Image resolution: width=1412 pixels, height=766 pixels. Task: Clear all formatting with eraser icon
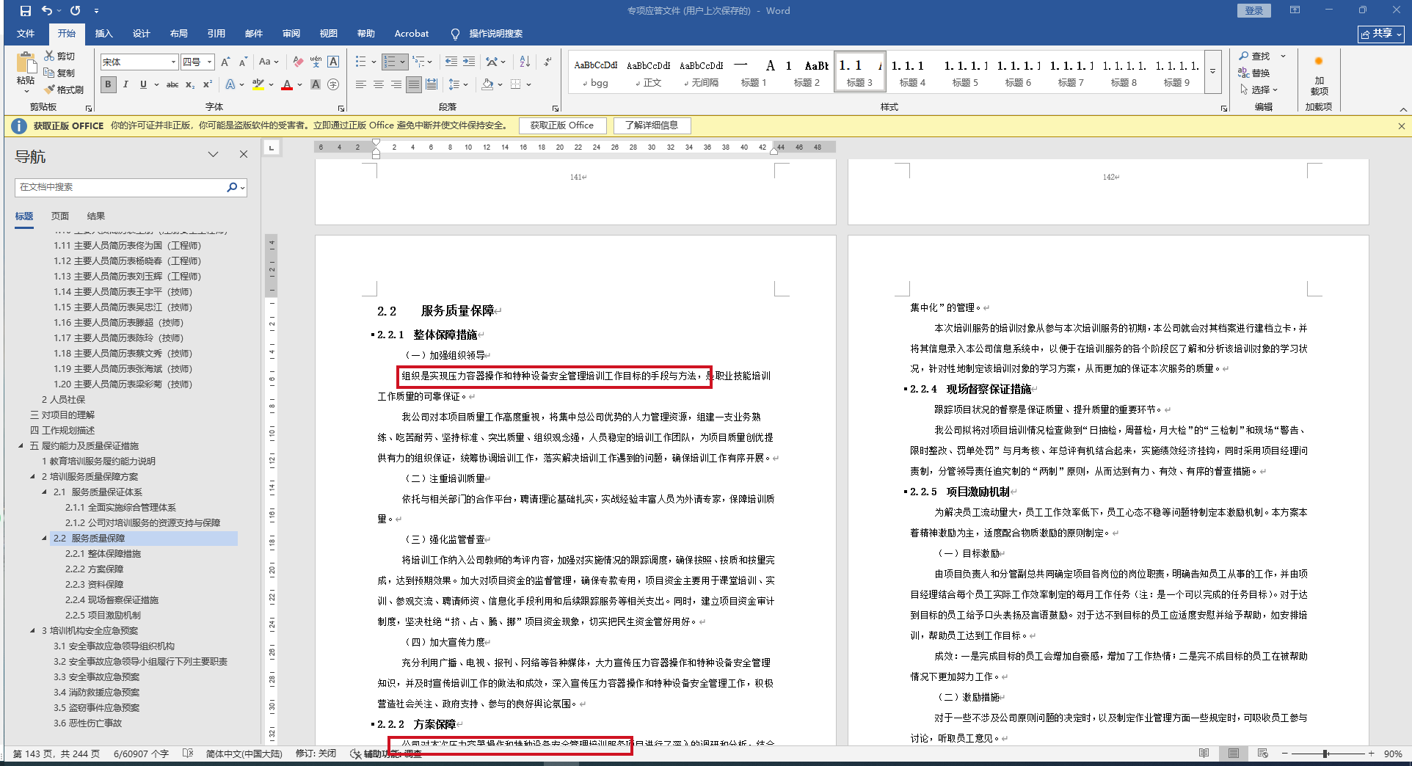click(x=298, y=62)
